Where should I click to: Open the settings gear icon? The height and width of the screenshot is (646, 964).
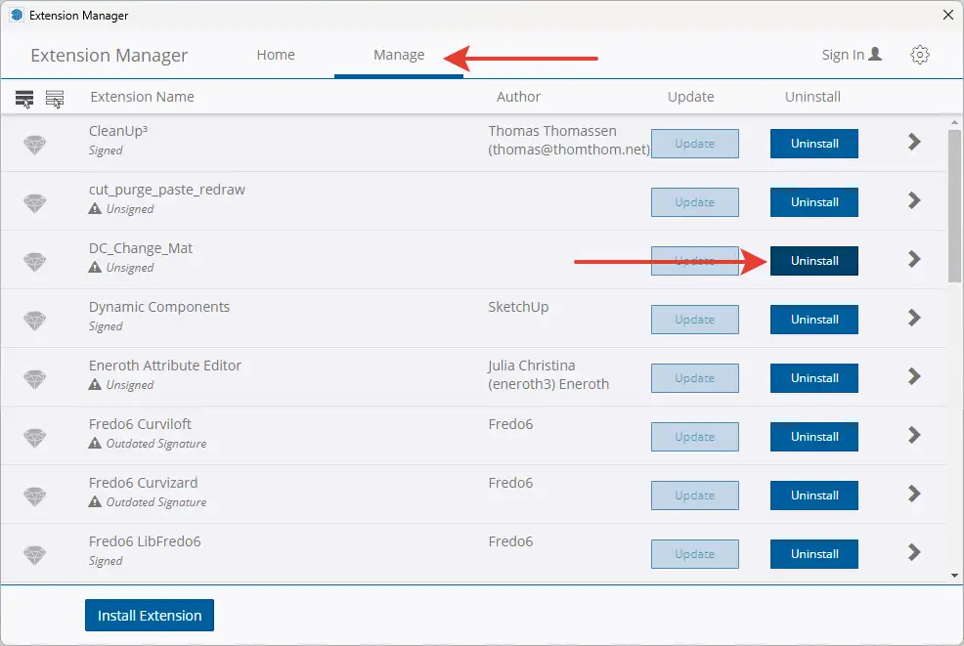click(x=919, y=55)
